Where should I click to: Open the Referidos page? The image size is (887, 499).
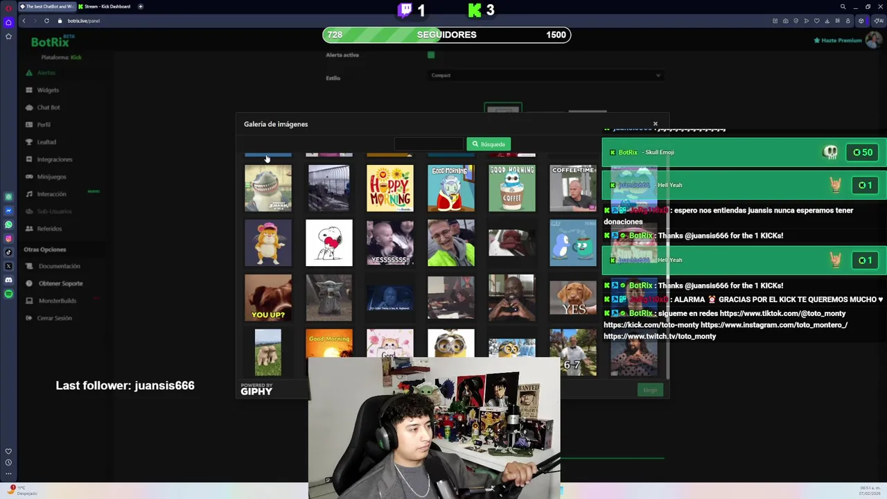pyautogui.click(x=49, y=229)
